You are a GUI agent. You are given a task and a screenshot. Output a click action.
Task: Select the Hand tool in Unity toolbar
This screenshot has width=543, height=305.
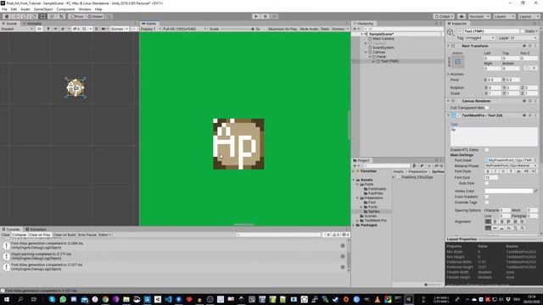pyautogui.click(x=7, y=16)
